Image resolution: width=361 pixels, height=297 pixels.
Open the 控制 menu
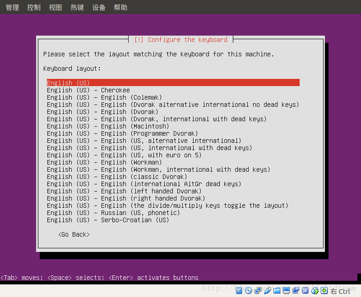coord(33,7)
